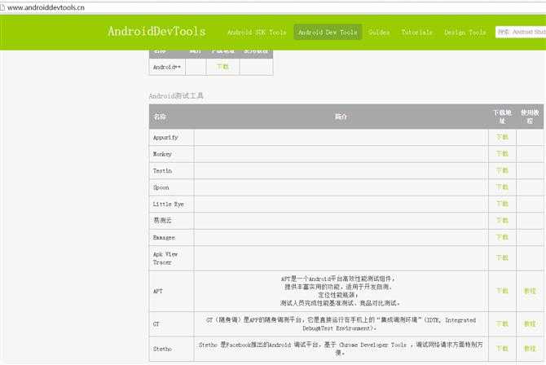Focus the site search input field
546x365 pixels.
(521, 32)
